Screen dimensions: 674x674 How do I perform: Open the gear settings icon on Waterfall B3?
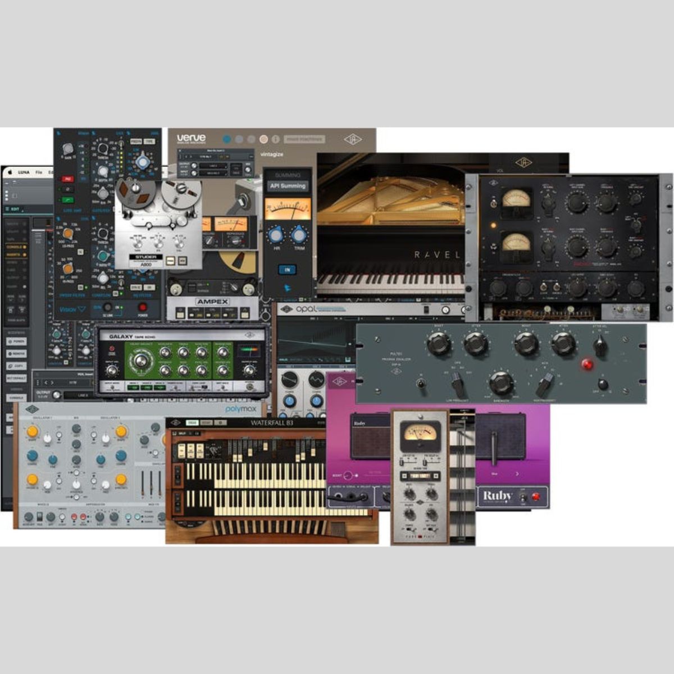220,422
